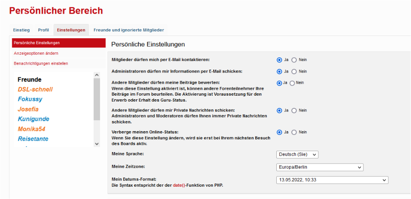Open friend Kunigunde's profile
The height and width of the screenshot is (199, 411).
tap(33, 119)
